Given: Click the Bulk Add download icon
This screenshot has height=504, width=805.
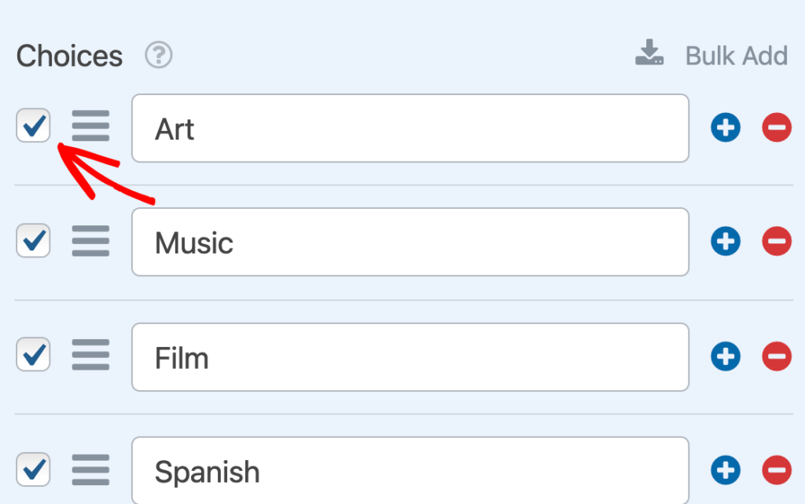Looking at the screenshot, I should click(x=649, y=53).
